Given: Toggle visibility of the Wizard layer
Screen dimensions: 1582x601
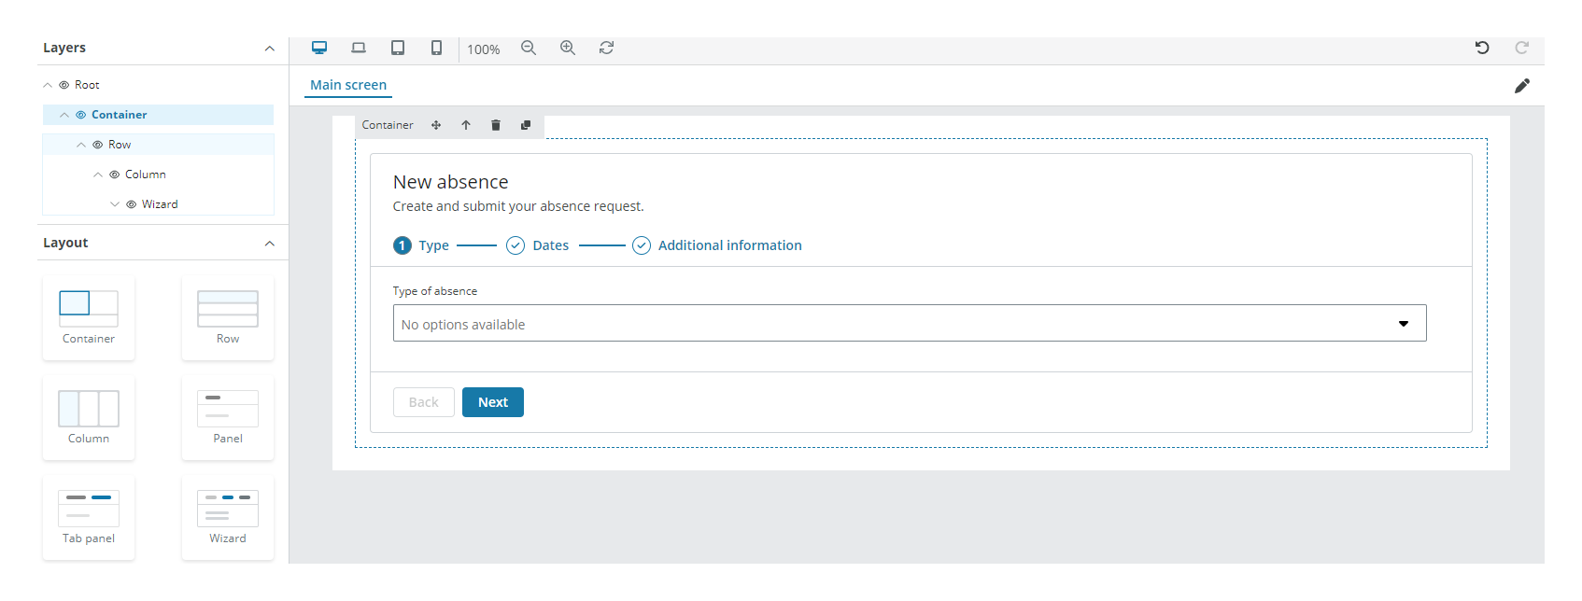Looking at the screenshot, I should coord(132,204).
